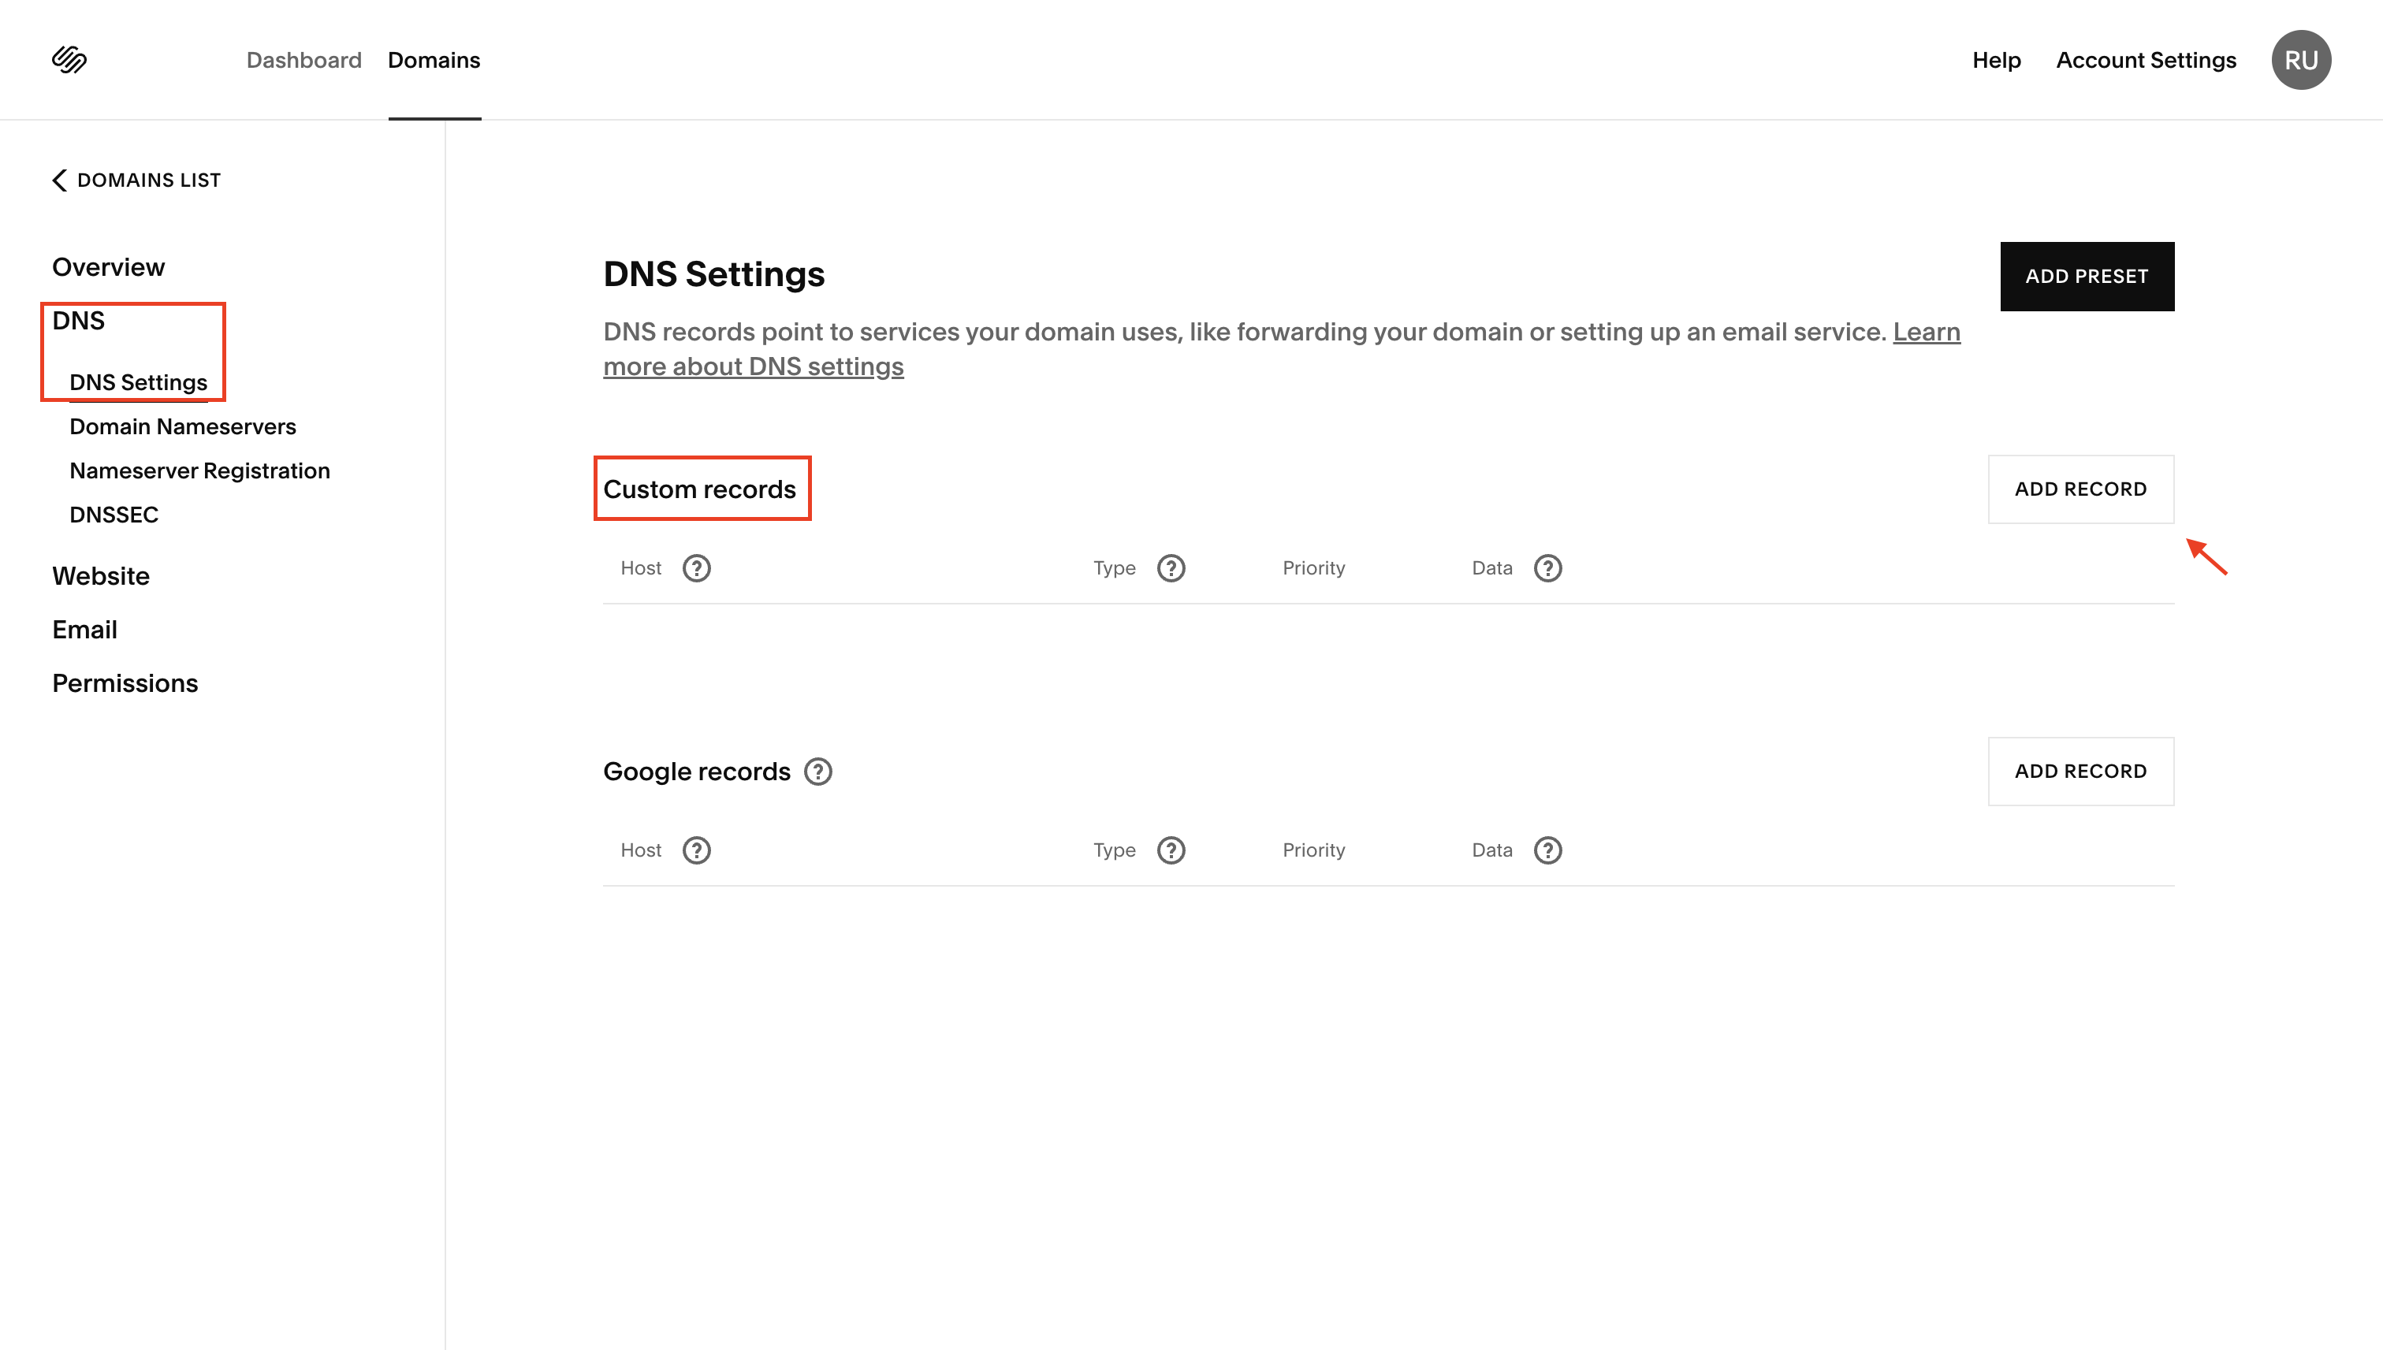Expand the Website sidebar section
The width and height of the screenshot is (2383, 1350).
[100, 577]
